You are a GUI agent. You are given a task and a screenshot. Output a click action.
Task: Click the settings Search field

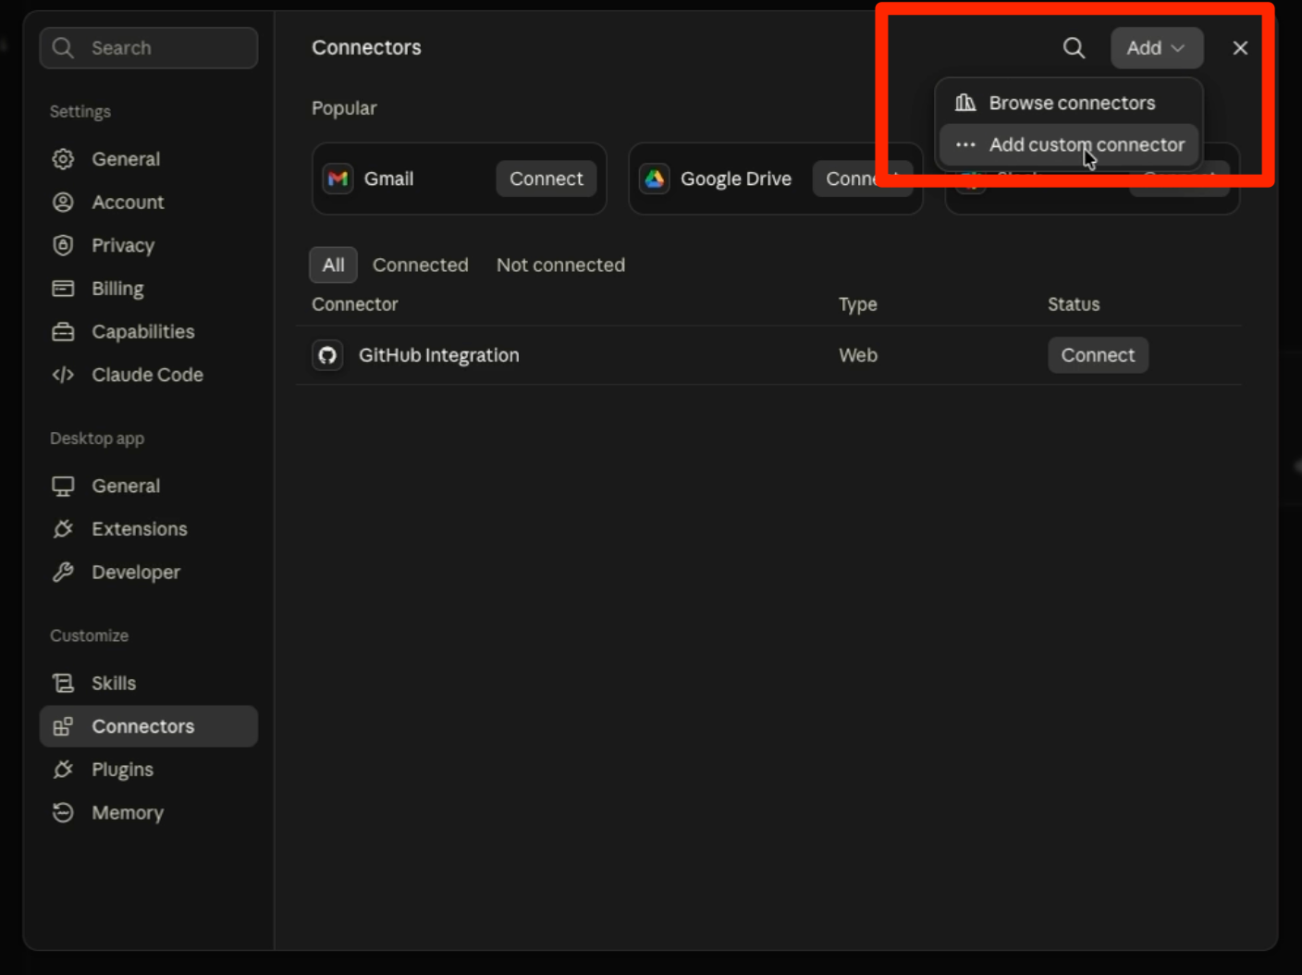pyautogui.click(x=149, y=48)
